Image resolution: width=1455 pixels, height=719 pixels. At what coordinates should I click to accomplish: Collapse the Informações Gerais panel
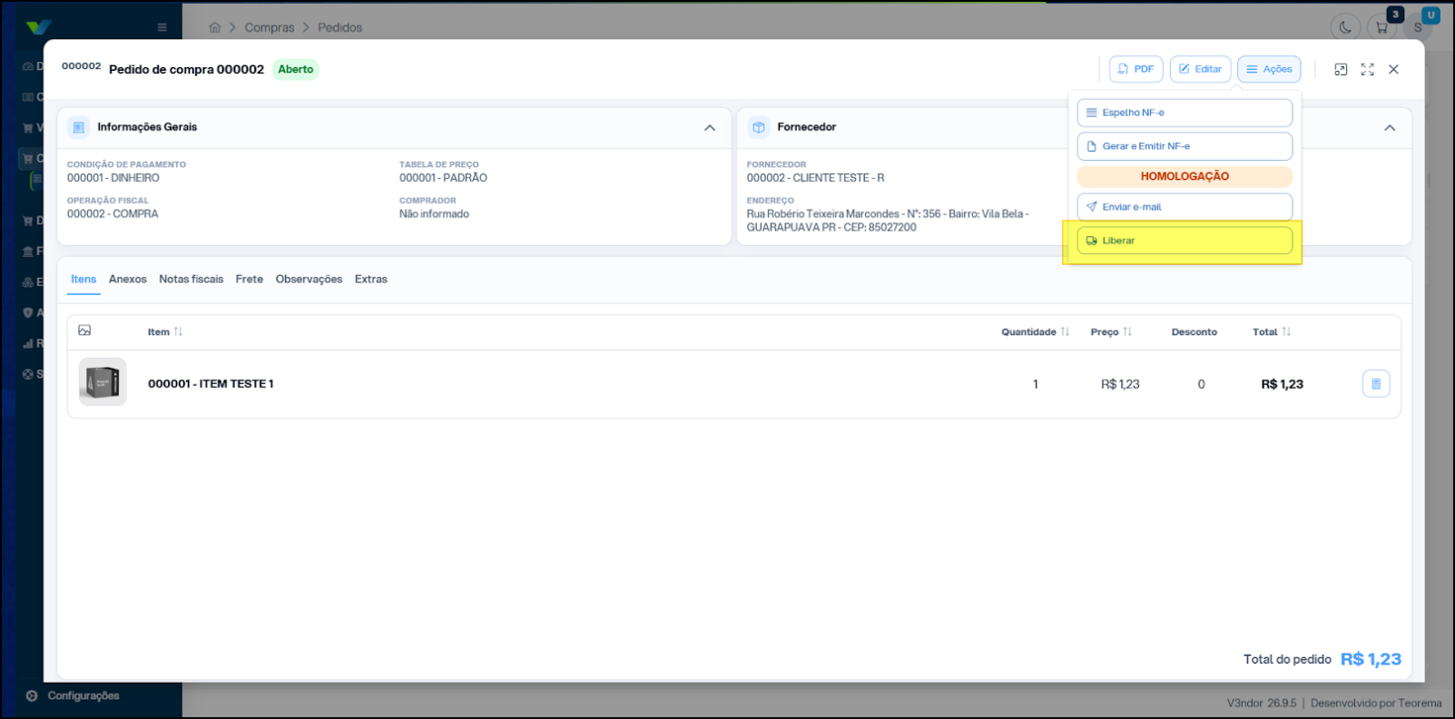(710, 128)
